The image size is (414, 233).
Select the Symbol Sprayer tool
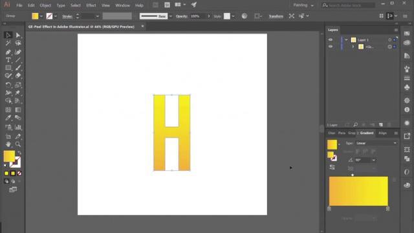click(x=8, y=127)
